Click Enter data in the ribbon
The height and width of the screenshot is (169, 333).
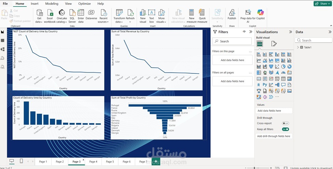81,16
